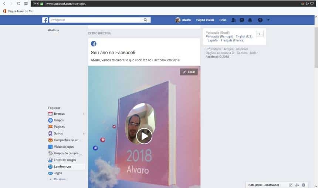Image resolution: width=318 pixels, height=188 pixels.
Task: Reload the page with the refresh icon
Action: point(18,4)
